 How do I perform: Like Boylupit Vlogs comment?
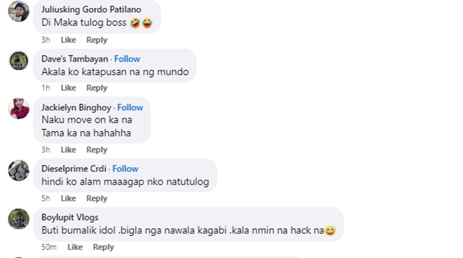click(75, 247)
